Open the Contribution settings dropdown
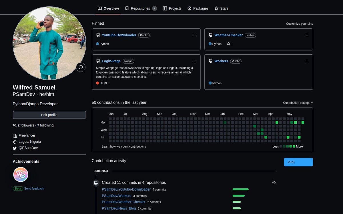343x214 pixels. tap(298, 103)
